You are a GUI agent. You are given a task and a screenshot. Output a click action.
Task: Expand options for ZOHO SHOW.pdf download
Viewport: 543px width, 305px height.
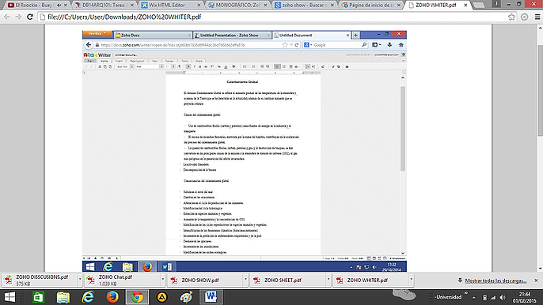tap(245, 279)
